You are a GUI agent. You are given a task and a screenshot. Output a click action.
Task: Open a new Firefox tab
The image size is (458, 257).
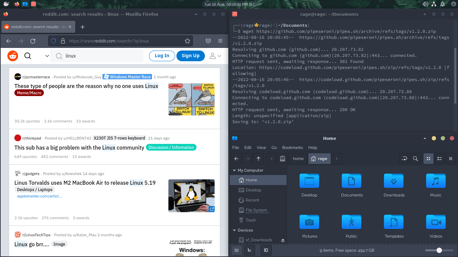(x=83, y=27)
